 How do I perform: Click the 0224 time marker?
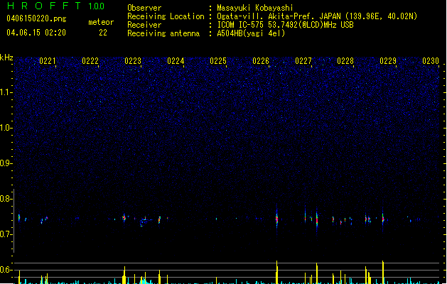point(176,60)
